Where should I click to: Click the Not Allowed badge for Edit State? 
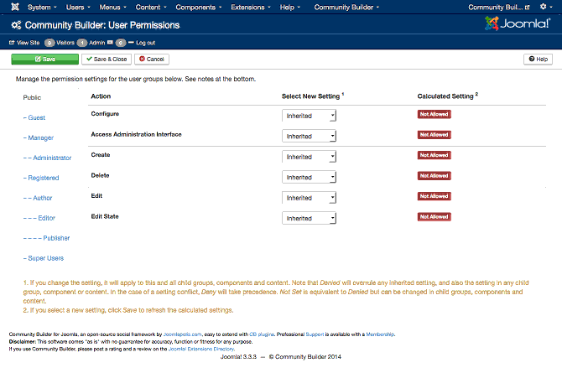[x=434, y=217]
